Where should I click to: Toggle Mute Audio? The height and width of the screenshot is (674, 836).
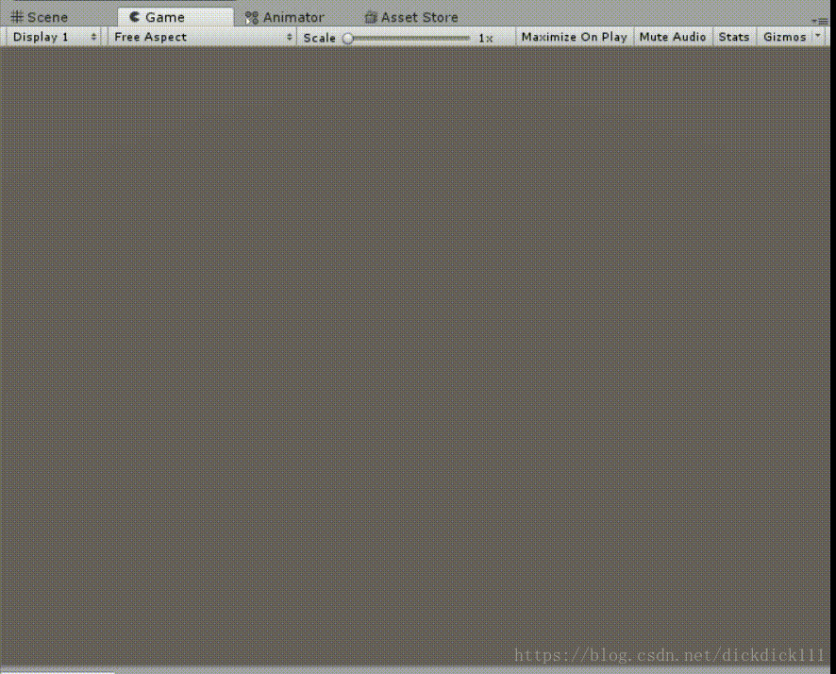click(x=673, y=37)
